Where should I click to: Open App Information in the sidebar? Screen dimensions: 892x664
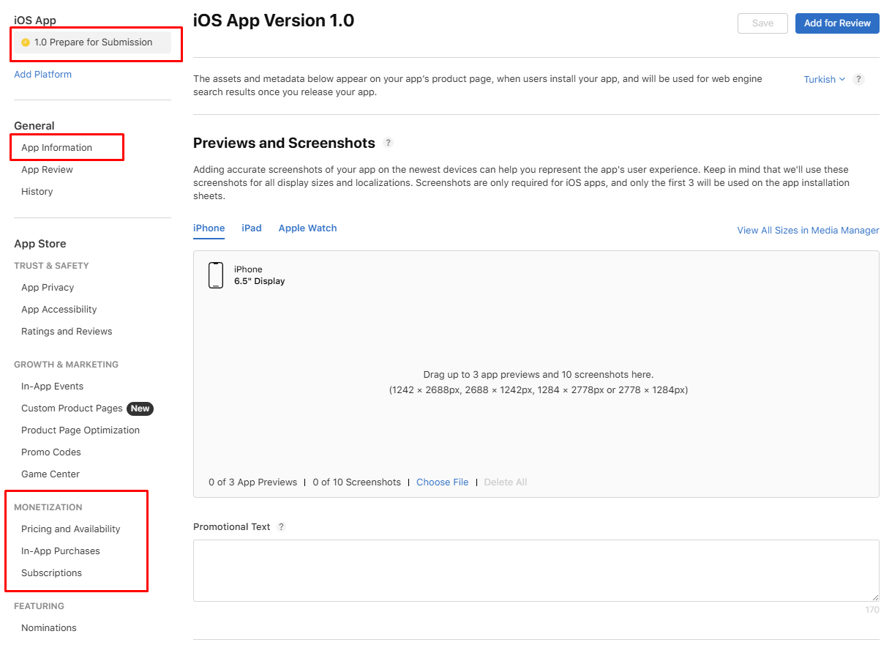[57, 148]
